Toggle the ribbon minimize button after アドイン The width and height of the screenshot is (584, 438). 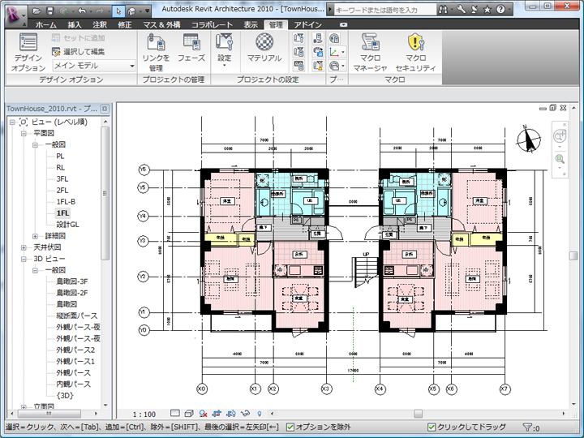[343, 24]
